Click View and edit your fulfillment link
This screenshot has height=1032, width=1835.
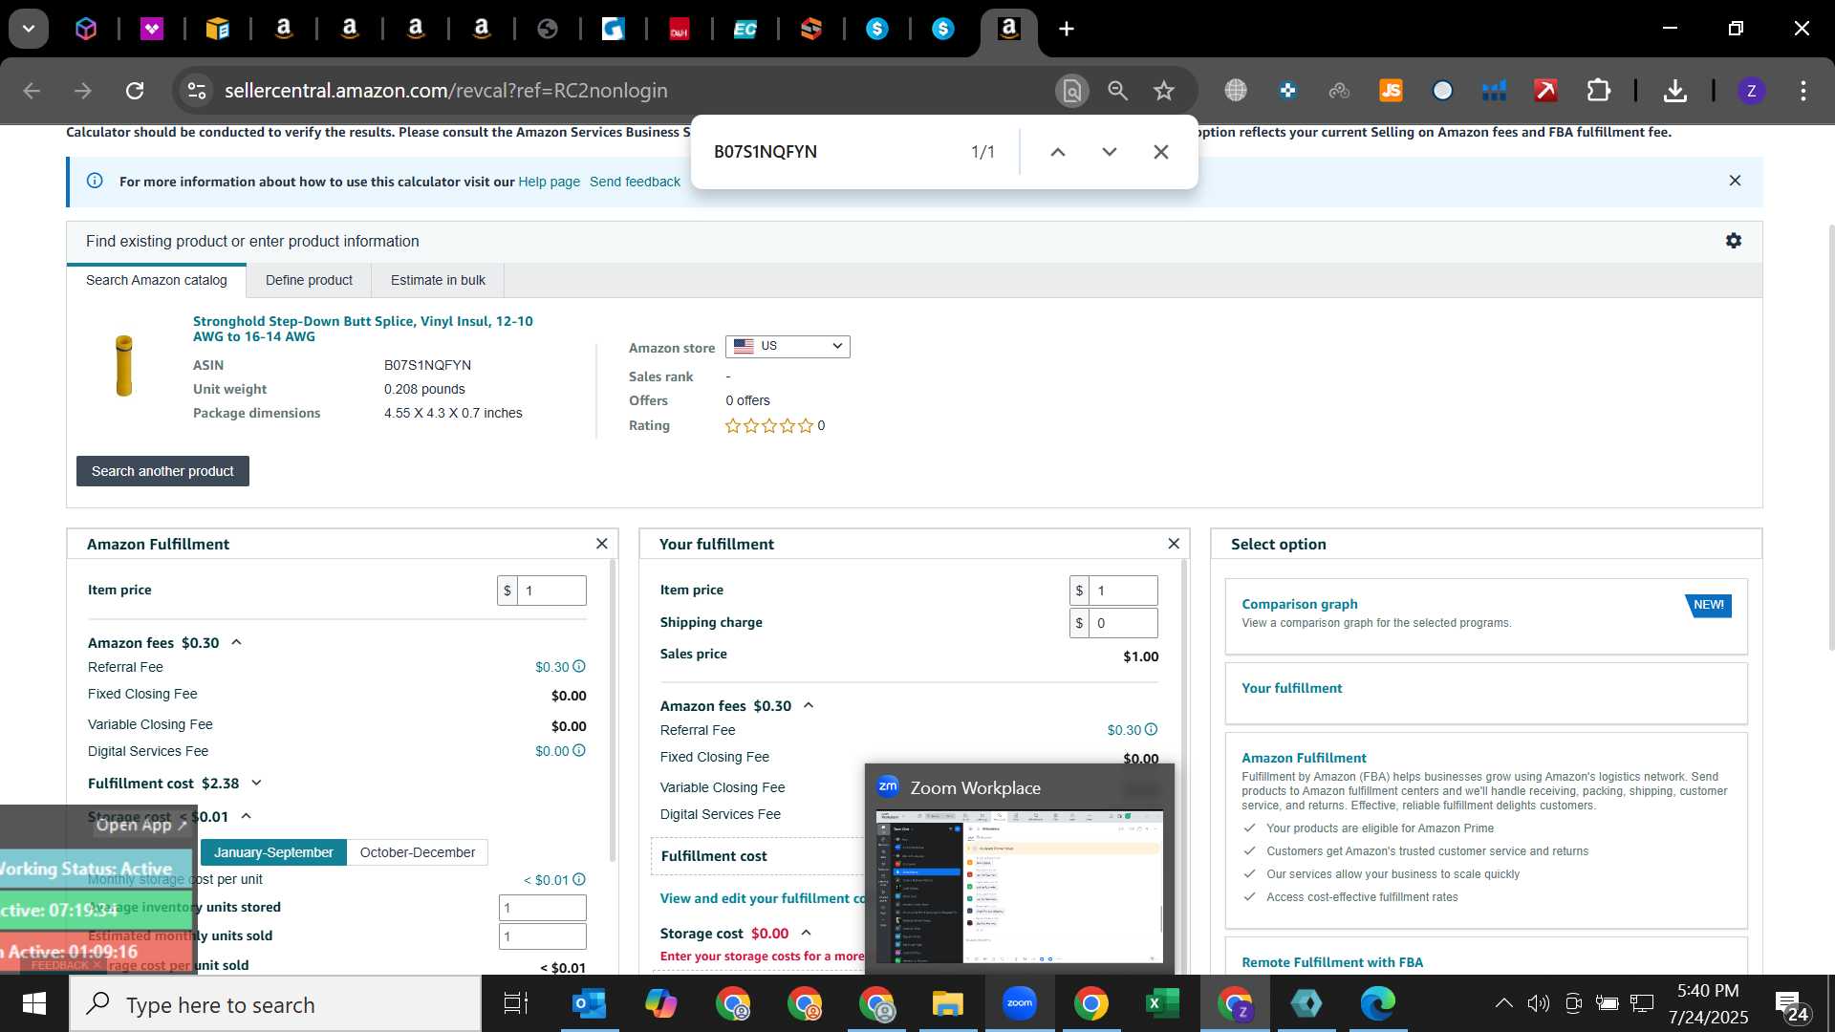click(762, 898)
